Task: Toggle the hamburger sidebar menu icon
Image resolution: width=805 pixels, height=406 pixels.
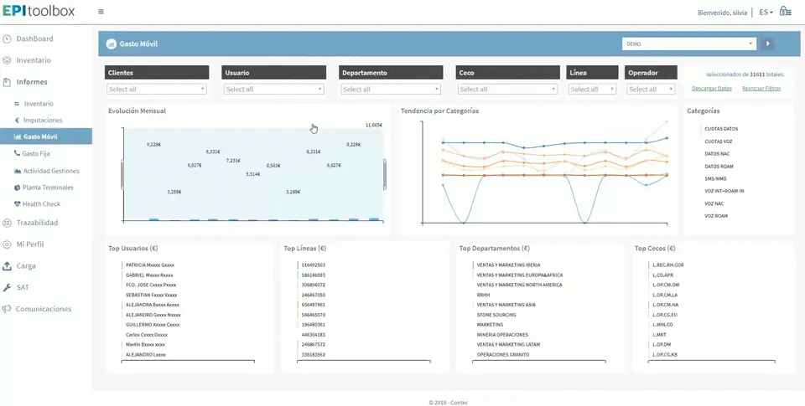Action: (101, 12)
